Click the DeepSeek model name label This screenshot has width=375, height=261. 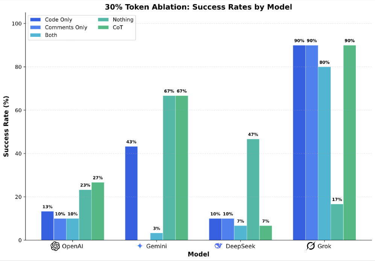(240, 246)
